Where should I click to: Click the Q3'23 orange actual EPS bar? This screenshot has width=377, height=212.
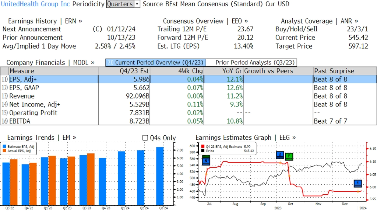click(x=91, y=179)
